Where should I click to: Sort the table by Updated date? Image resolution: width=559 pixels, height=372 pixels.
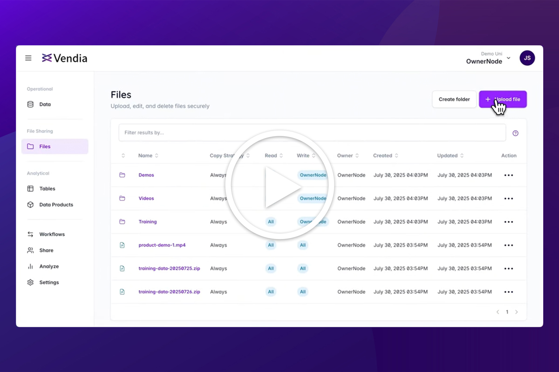pyautogui.click(x=450, y=156)
